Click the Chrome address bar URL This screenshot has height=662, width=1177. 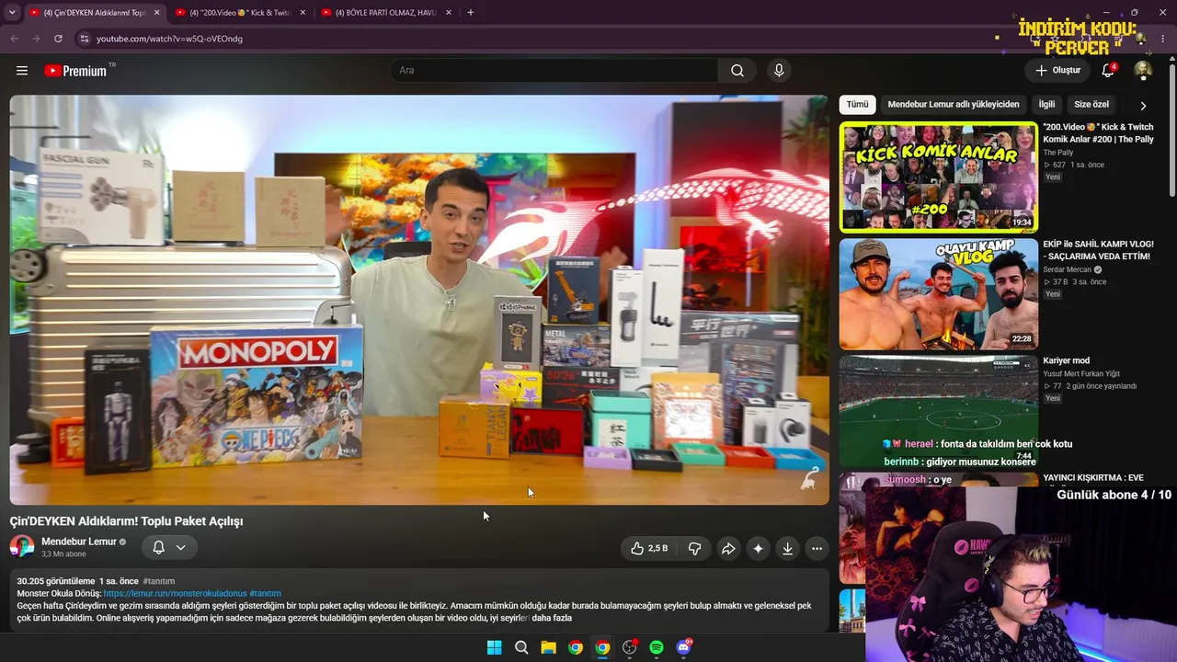click(169, 39)
